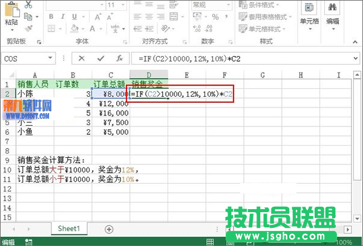Click the Font Color A icon
Image resolution: width=363 pixels, height=246 pixels.
[93, 28]
